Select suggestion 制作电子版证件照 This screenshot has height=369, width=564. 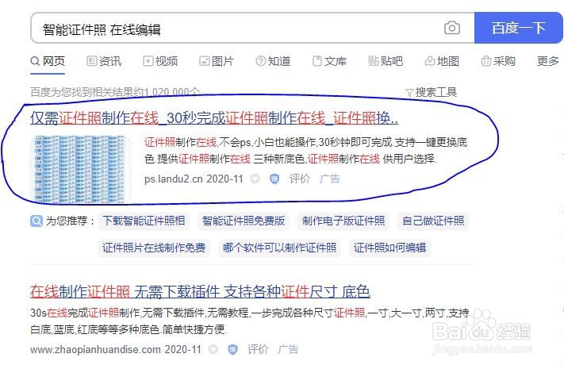[343, 221]
